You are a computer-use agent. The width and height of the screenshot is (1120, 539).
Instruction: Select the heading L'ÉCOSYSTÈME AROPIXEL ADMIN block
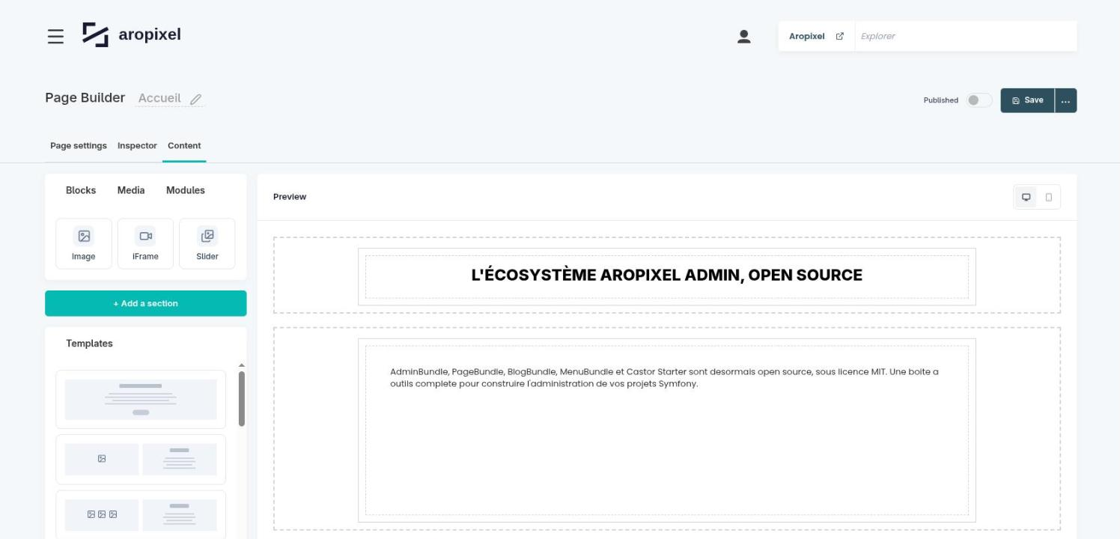click(666, 275)
